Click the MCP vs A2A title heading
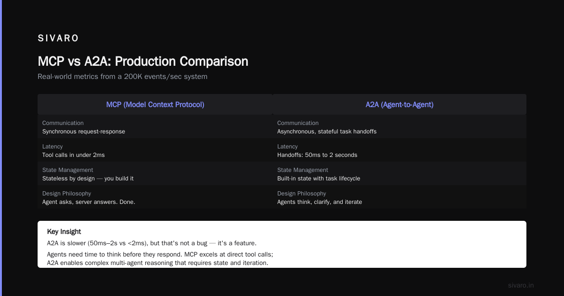564x296 pixels. pyautogui.click(x=143, y=62)
